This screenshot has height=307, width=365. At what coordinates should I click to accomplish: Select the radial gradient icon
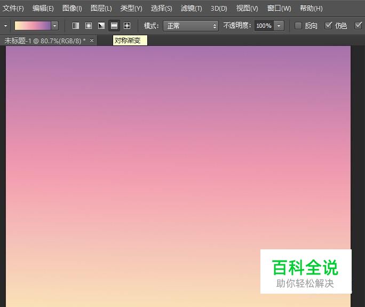click(89, 26)
